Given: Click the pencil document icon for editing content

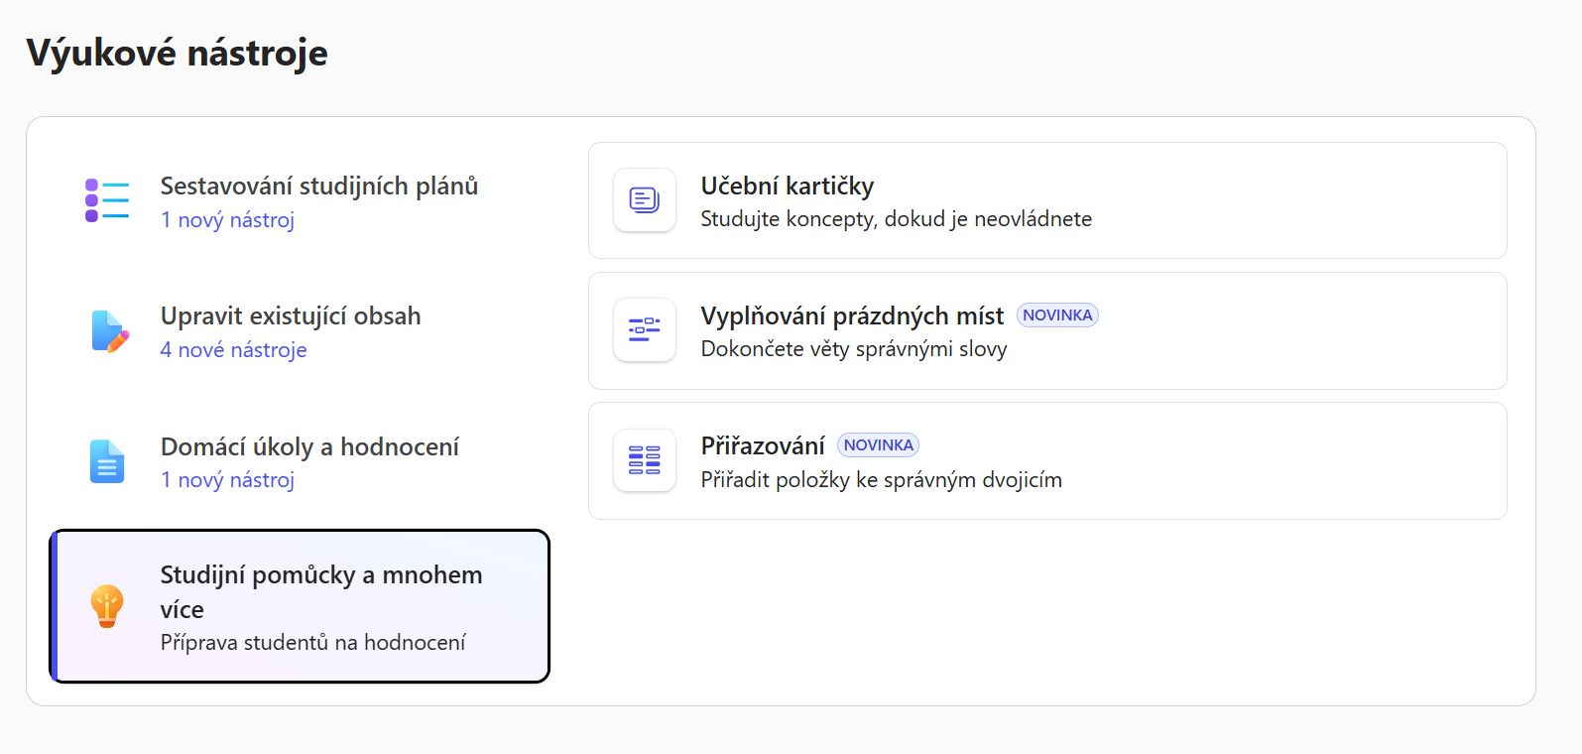Looking at the screenshot, I should tap(109, 331).
